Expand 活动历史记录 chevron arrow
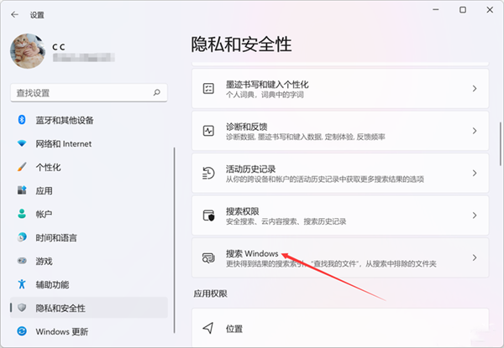Viewport: 504px width, 348px height. pos(475,174)
